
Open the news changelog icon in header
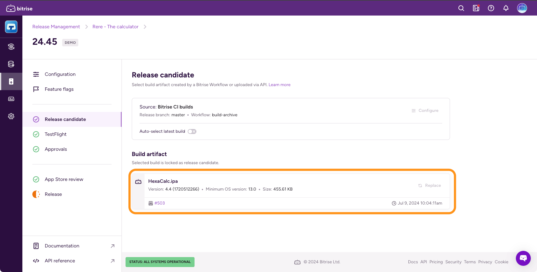(x=476, y=8)
